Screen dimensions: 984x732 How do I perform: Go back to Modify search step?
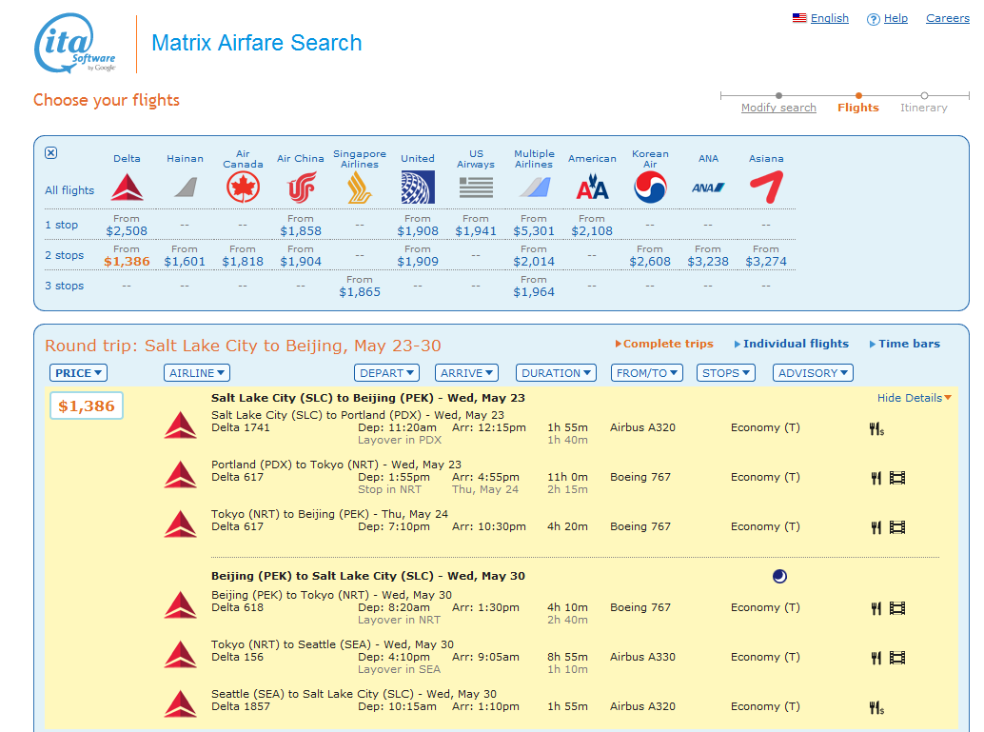tap(778, 108)
